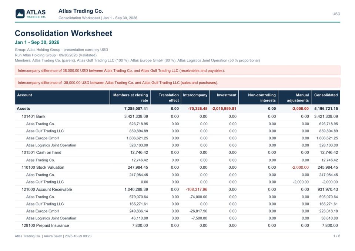Click the 'Investment' column header

click(224, 98)
